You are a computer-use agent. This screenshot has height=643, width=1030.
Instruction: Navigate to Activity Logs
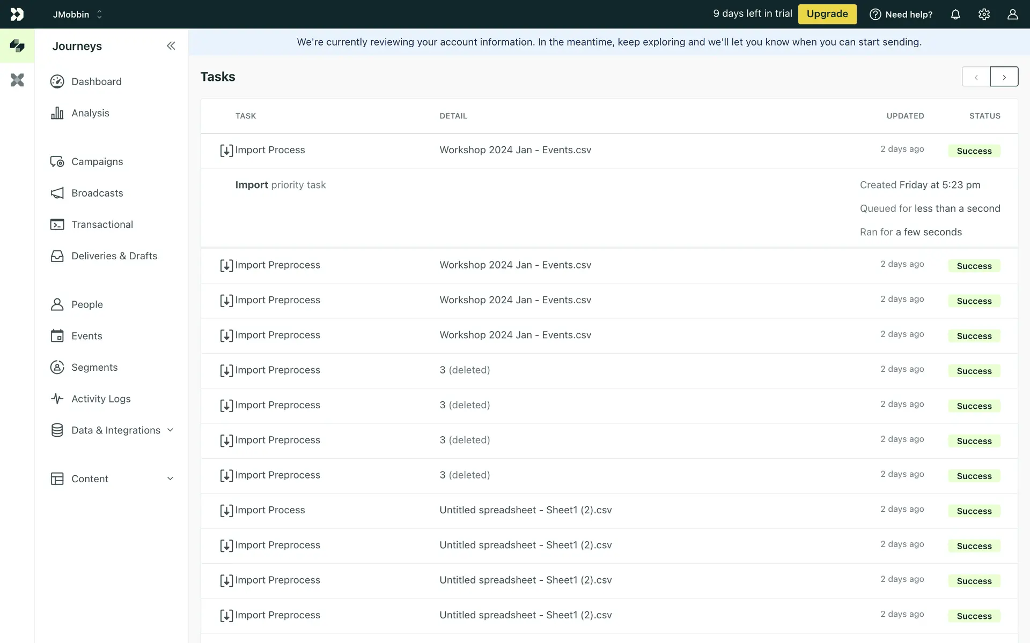click(101, 399)
